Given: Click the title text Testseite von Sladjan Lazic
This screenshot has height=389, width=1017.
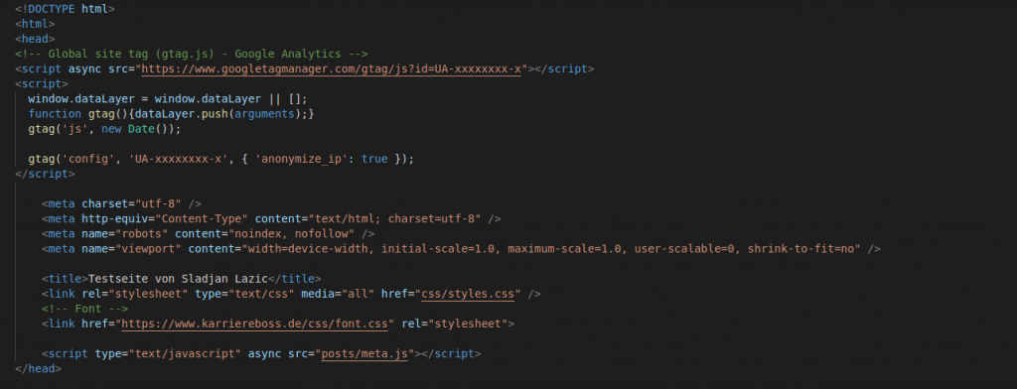Looking at the screenshot, I should point(178,279).
